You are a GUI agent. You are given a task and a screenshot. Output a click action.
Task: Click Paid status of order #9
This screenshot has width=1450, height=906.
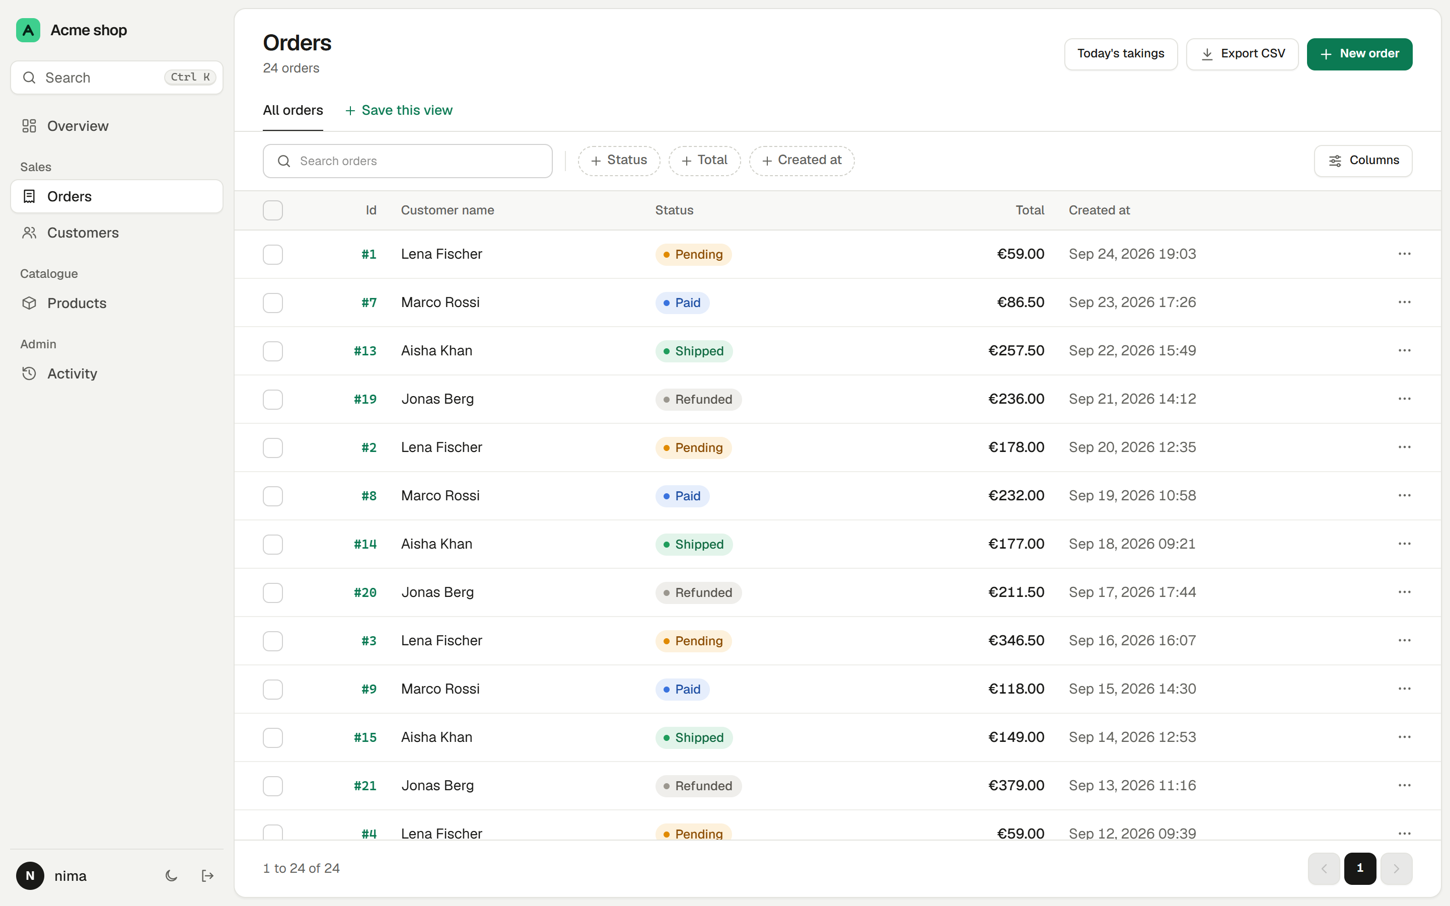(x=683, y=689)
